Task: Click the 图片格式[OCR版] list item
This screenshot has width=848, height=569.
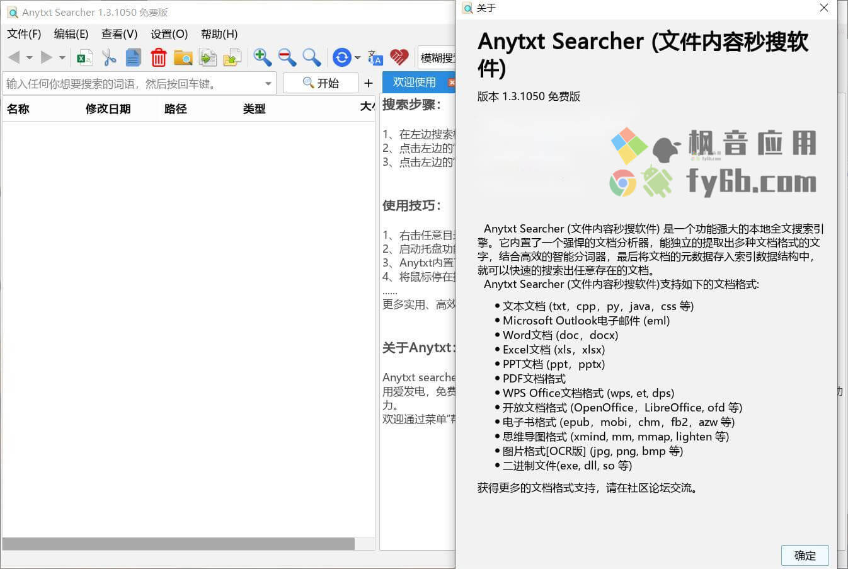Action: pos(592,451)
